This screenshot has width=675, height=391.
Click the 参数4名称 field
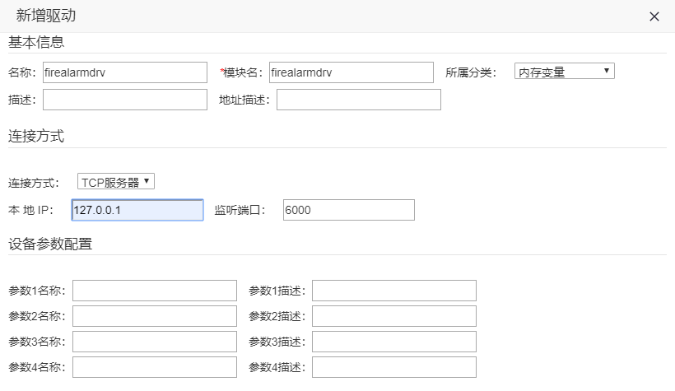pyautogui.click(x=155, y=367)
